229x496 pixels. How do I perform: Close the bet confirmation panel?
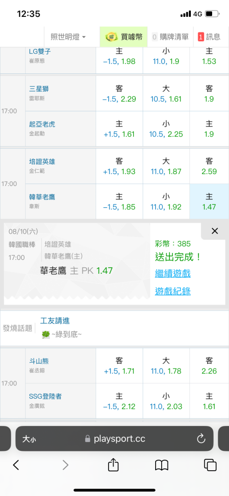215,231
